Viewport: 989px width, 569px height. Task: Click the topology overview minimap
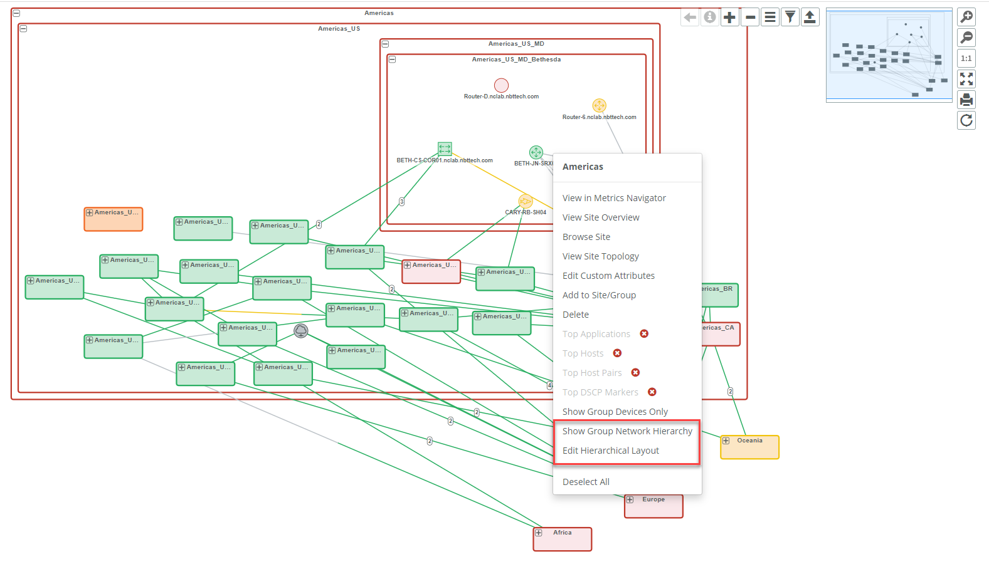[889, 55]
